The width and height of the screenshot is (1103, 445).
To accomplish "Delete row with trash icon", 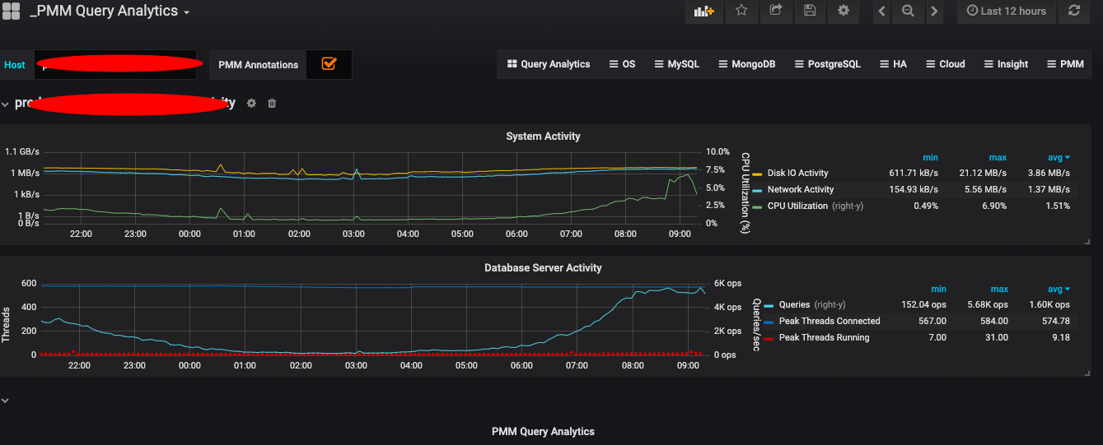I will pyautogui.click(x=272, y=103).
